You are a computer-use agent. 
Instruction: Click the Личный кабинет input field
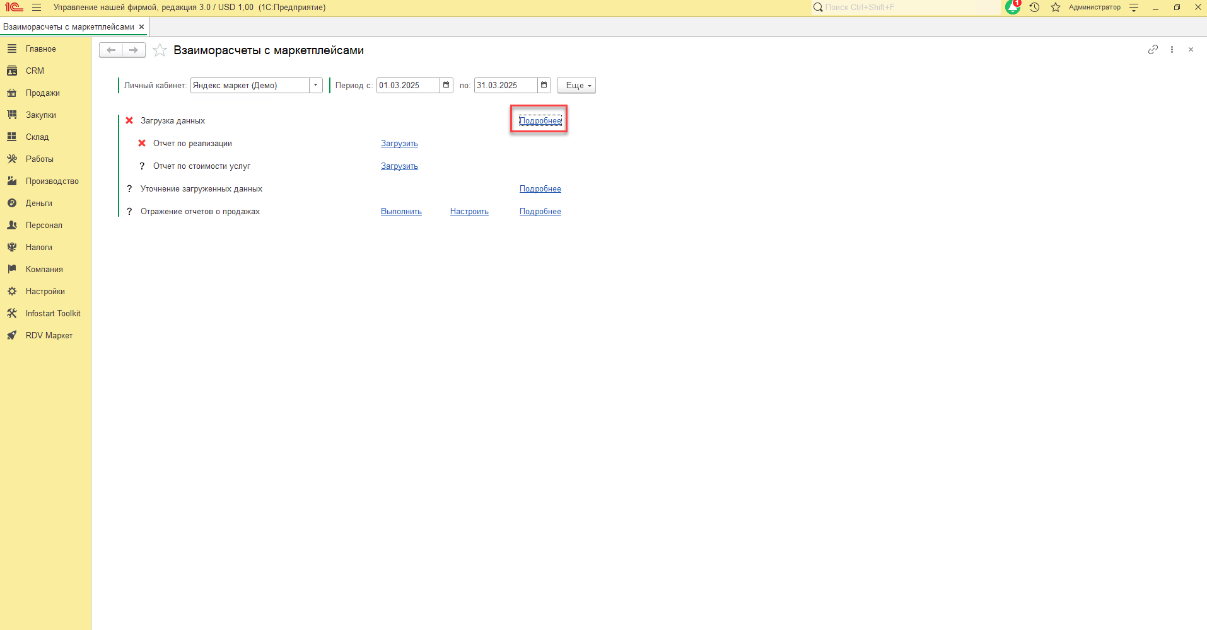pos(250,86)
